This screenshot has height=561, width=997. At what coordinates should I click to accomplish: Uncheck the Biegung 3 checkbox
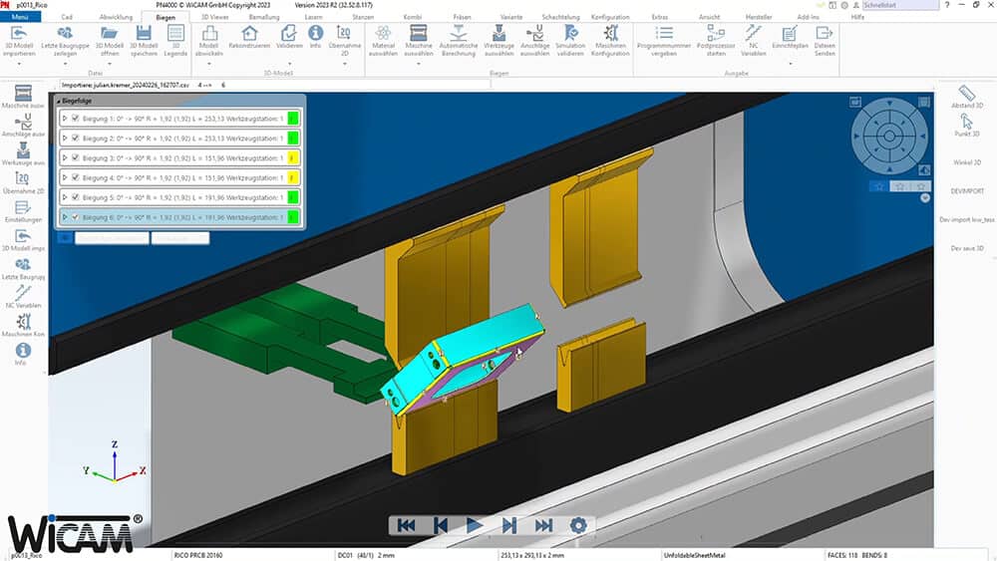click(x=76, y=157)
